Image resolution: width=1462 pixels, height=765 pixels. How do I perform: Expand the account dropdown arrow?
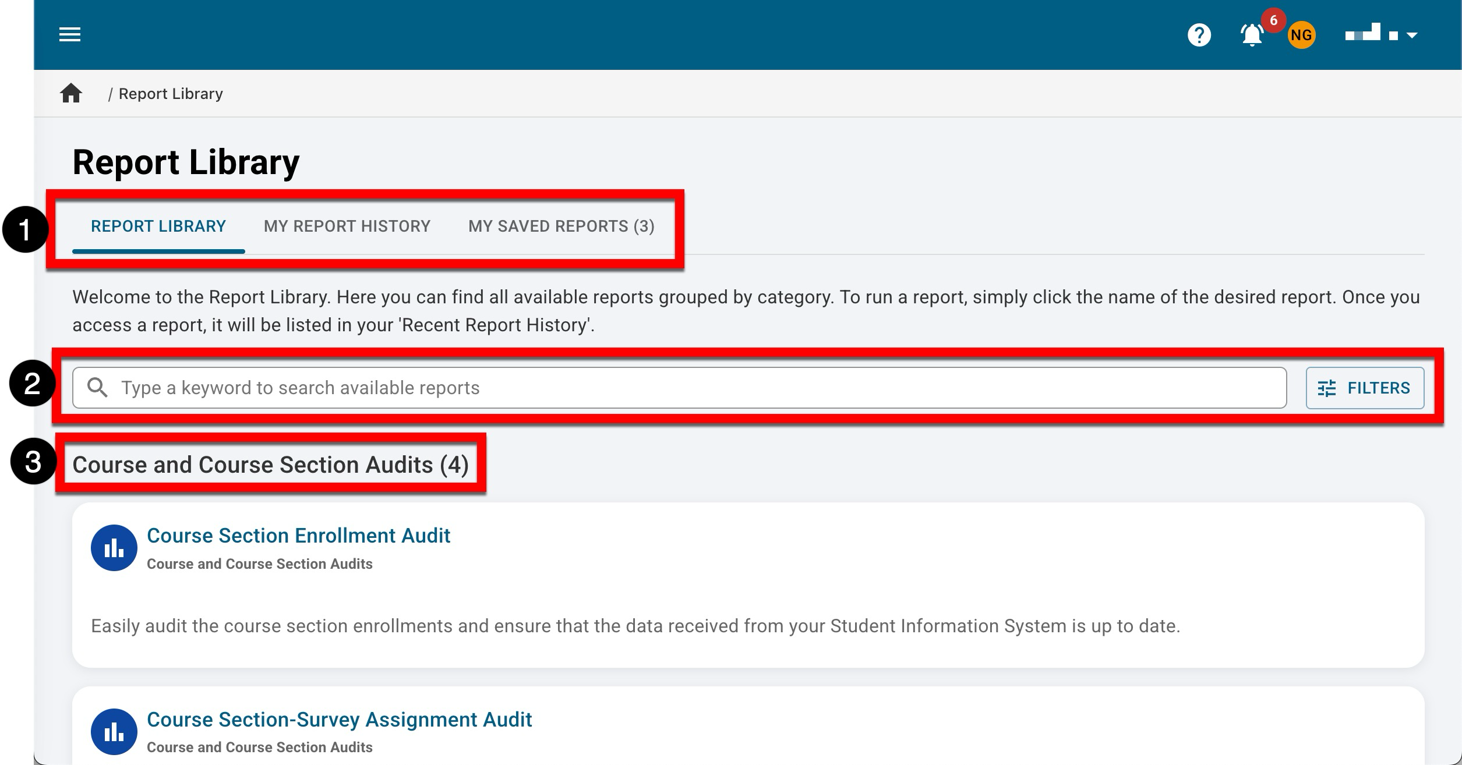[1411, 36]
